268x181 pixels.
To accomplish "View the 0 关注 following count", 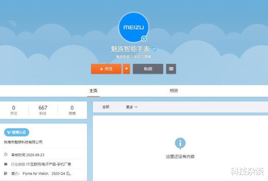I will [x=14, y=110].
